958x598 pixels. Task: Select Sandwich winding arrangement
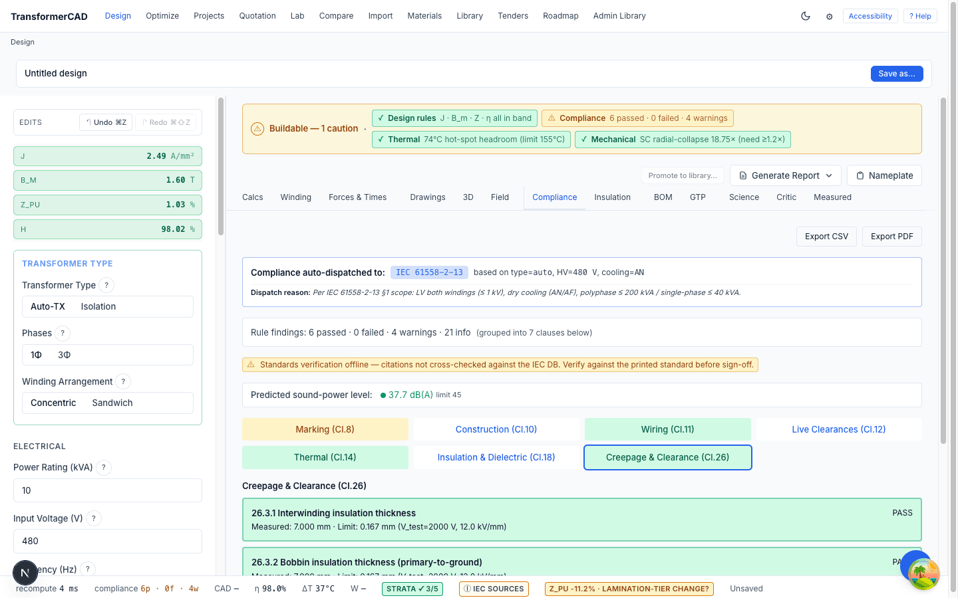coord(112,403)
